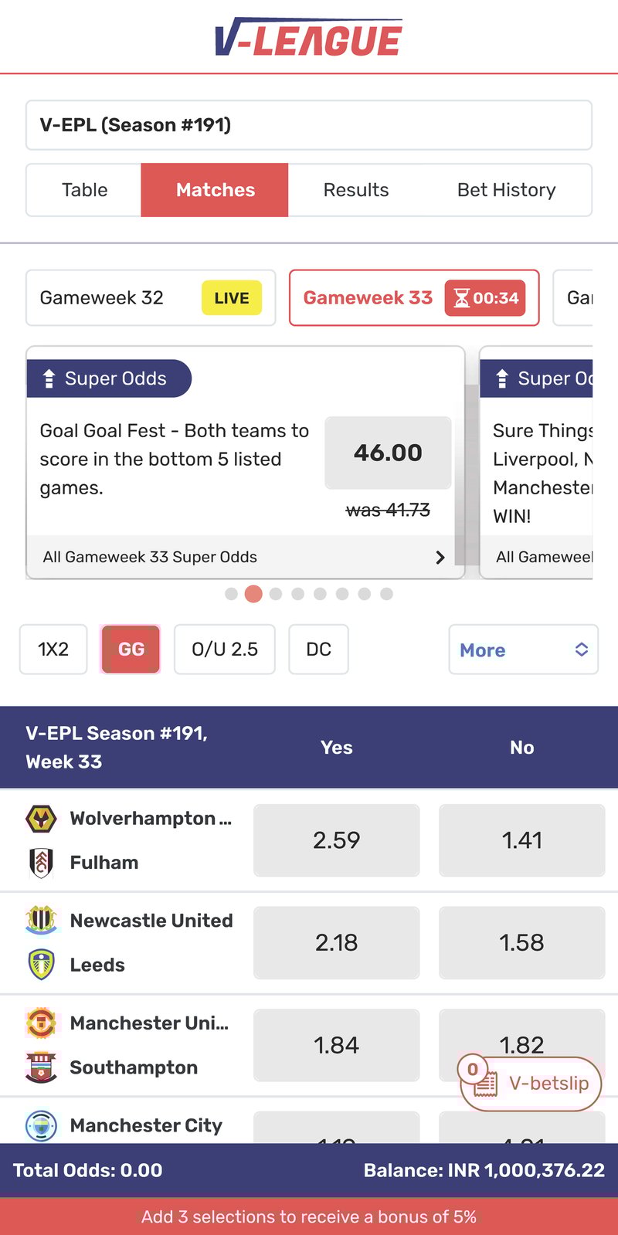Viewport: 618px width, 1235px height.
Task: Switch to the Bet History tab
Action: [507, 190]
